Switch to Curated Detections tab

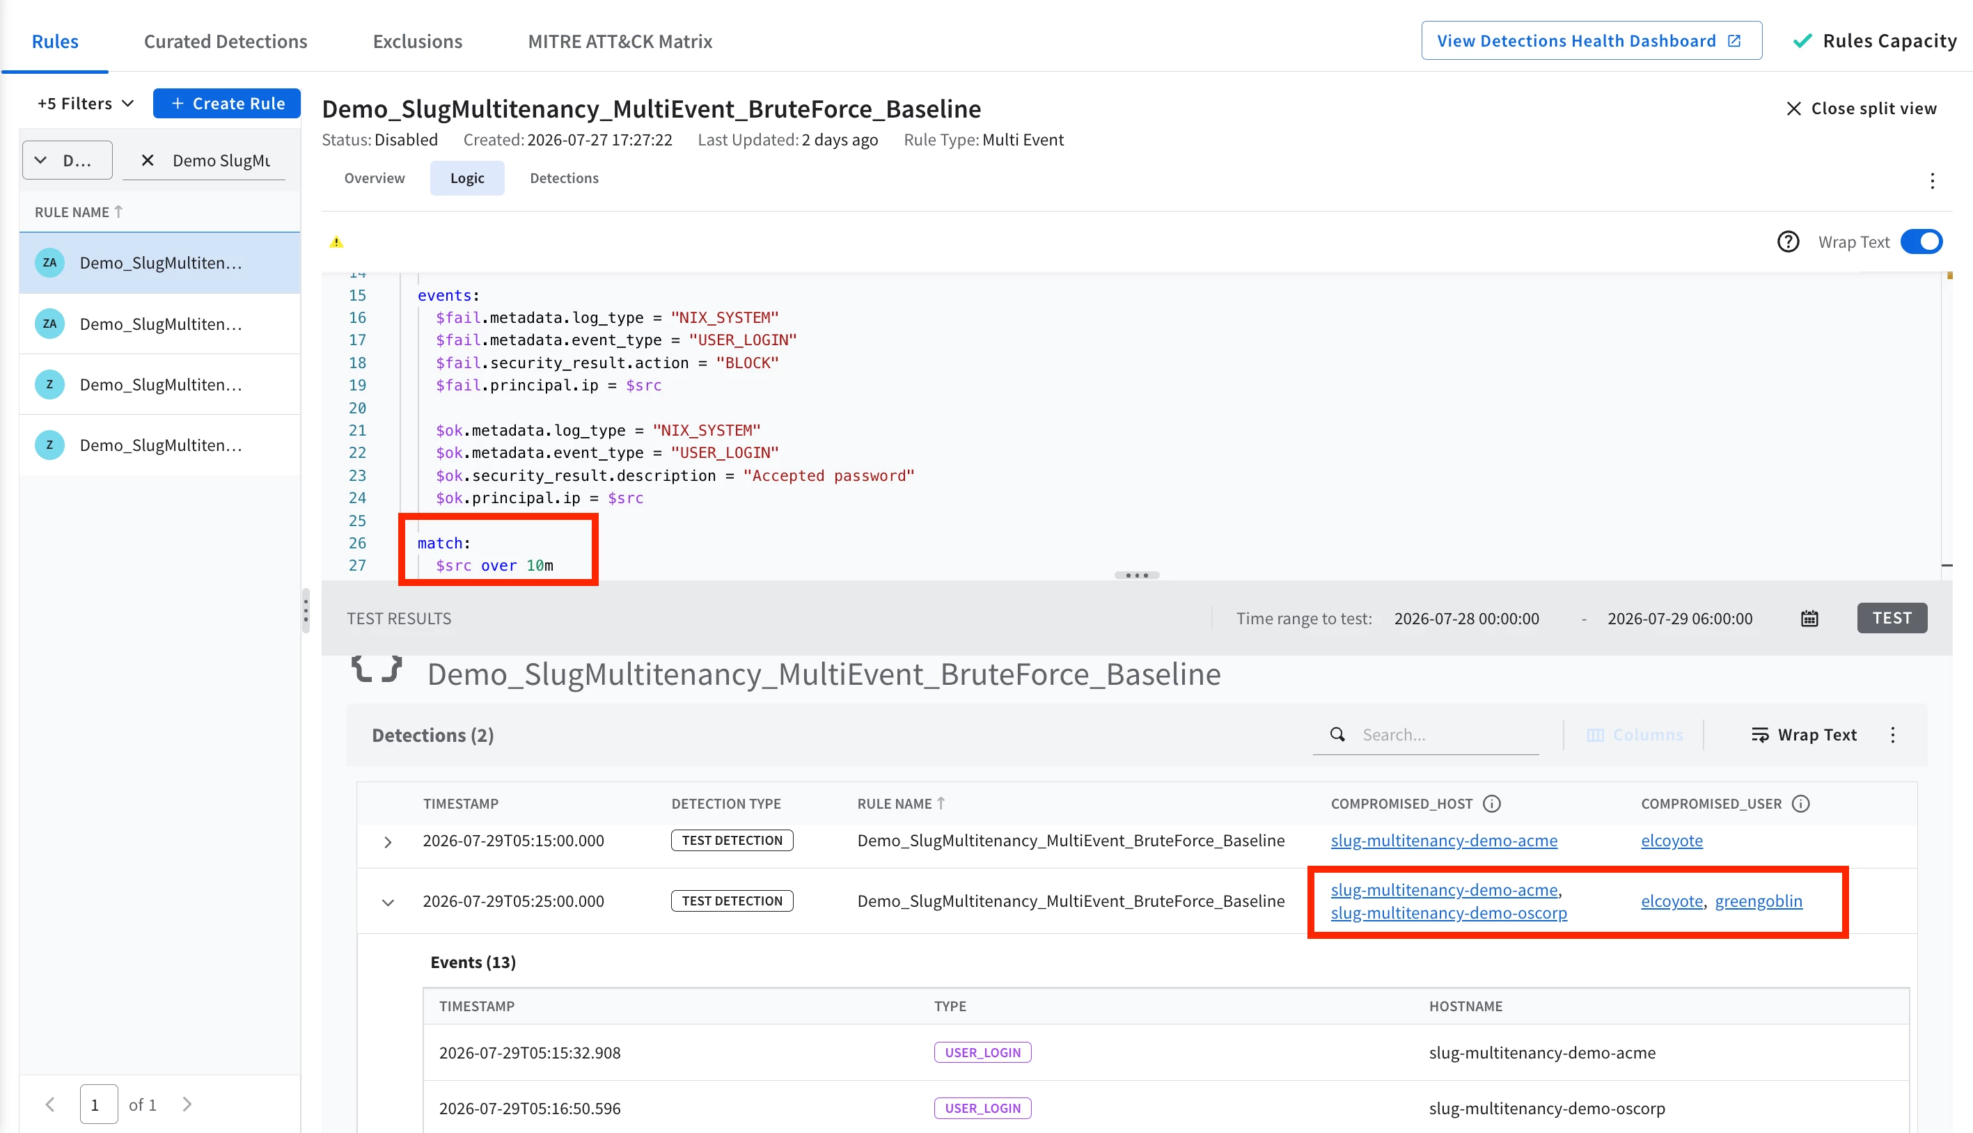[x=225, y=41]
